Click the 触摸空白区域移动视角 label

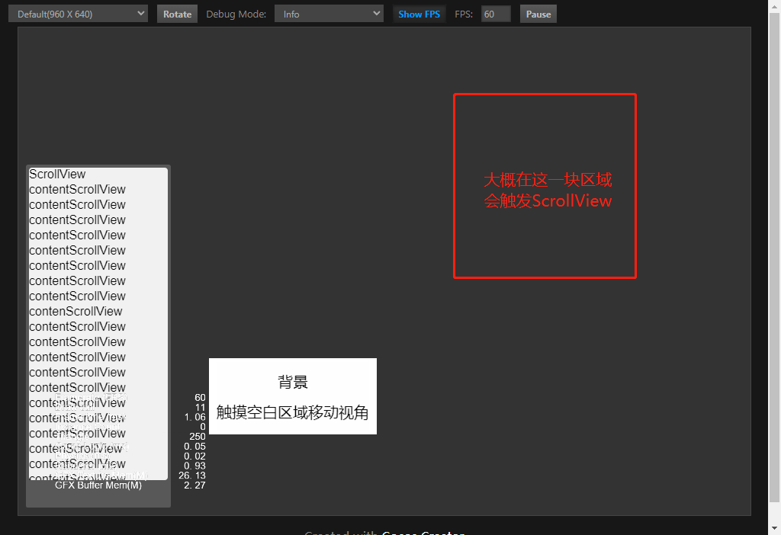(x=293, y=412)
